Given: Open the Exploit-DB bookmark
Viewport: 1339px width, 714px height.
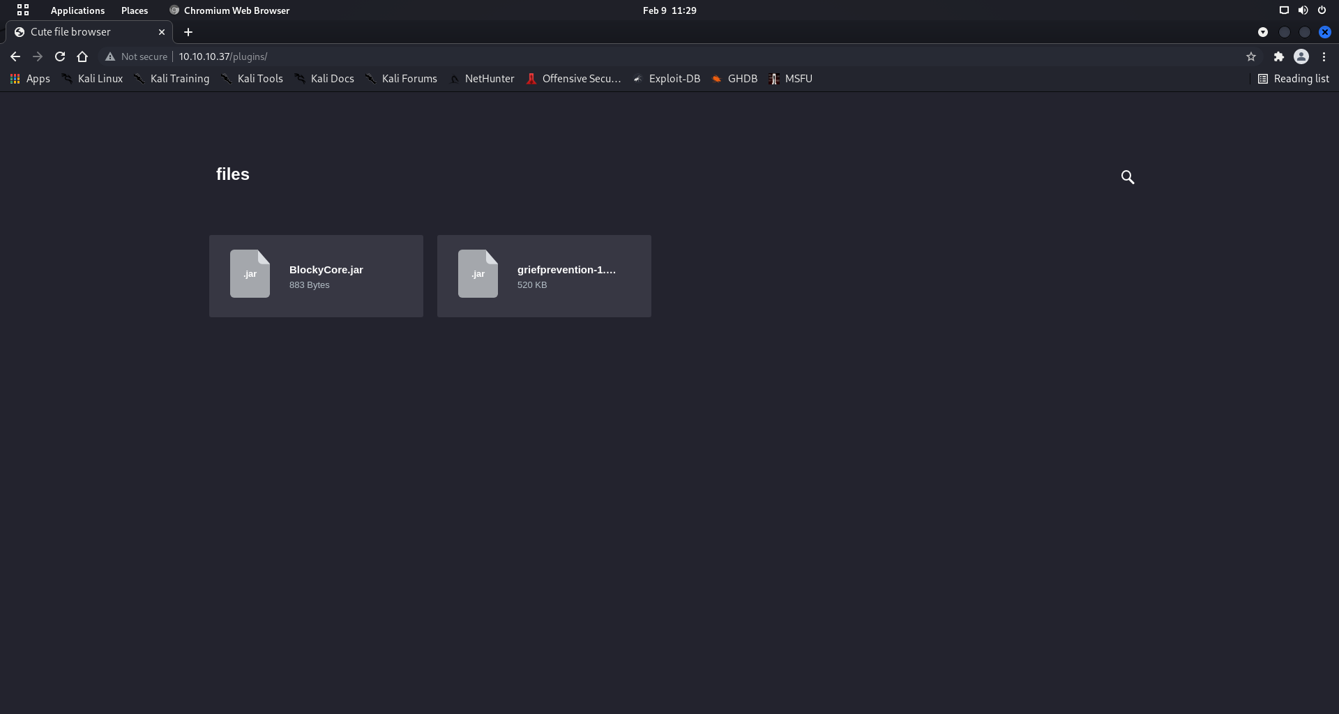Looking at the screenshot, I should click(x=667, y=79).
